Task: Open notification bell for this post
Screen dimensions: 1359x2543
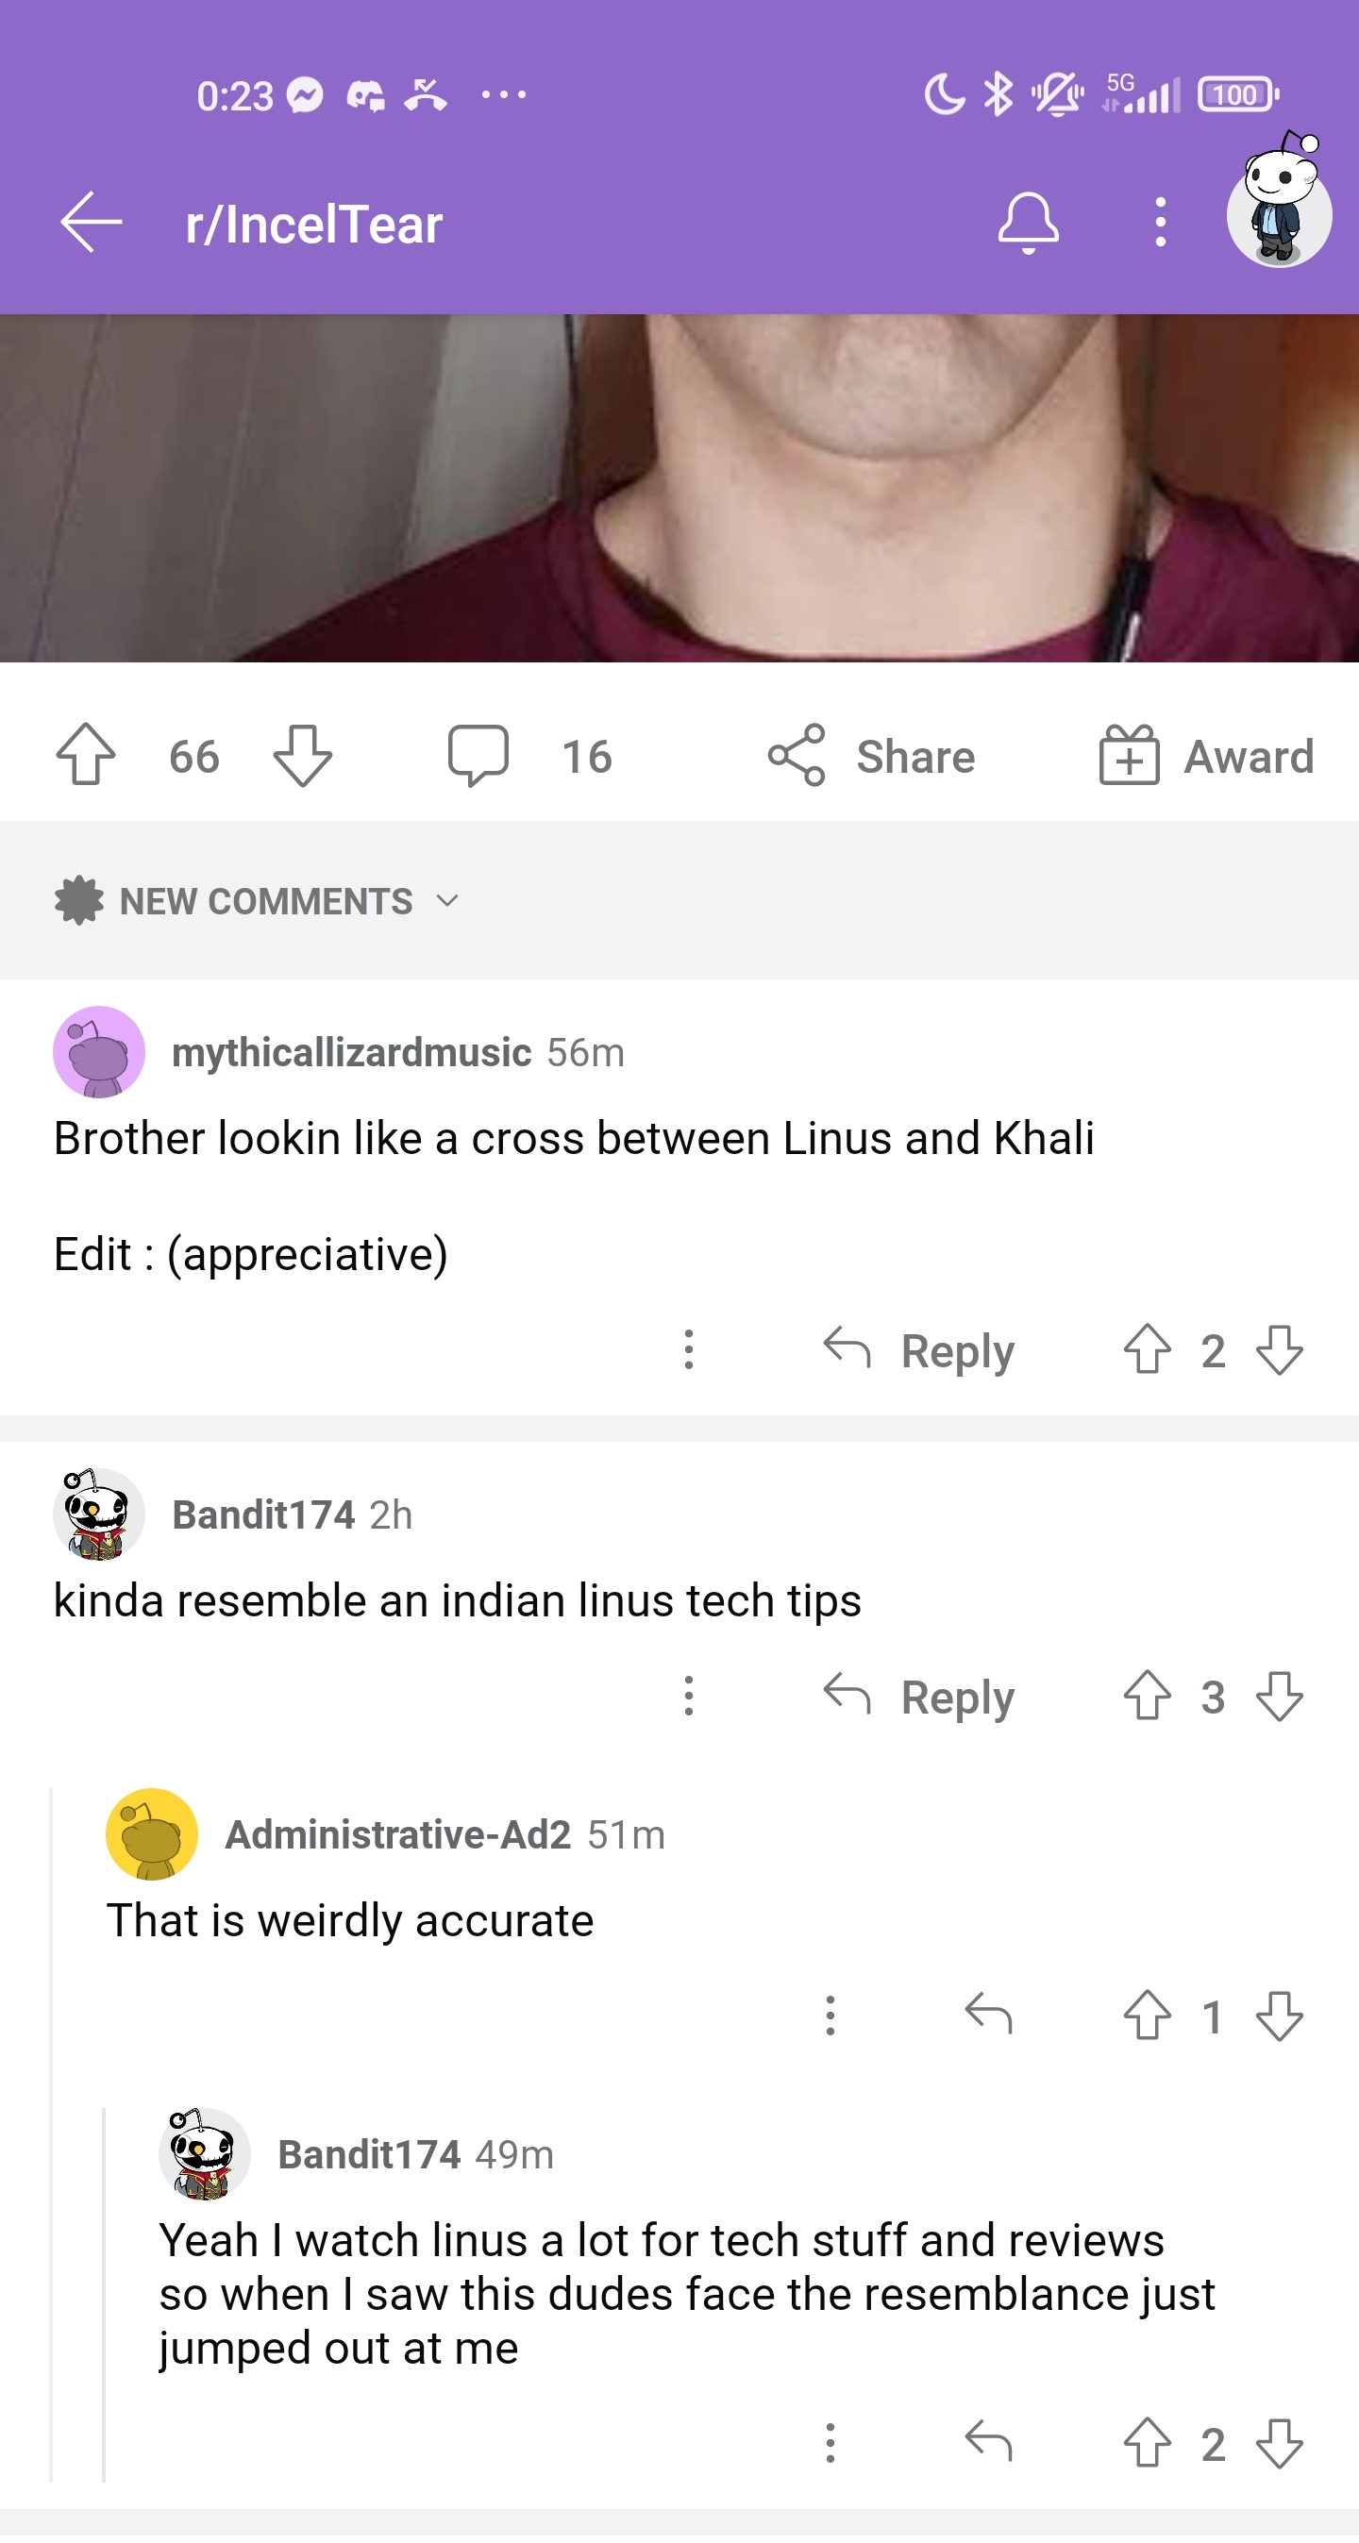Action: [x=1027, y=223]
